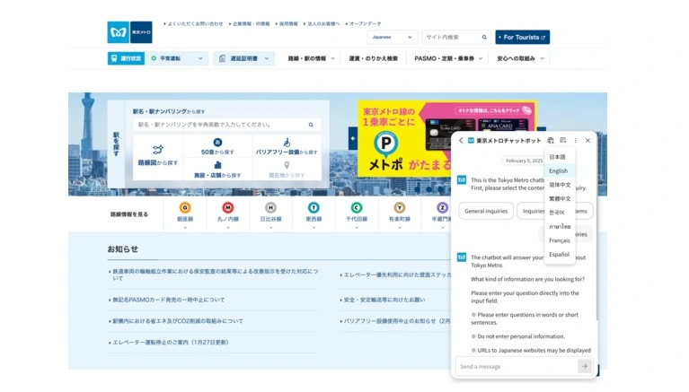Open the オープンデータ link
This screenshot has height=392, width=689.
364,23
